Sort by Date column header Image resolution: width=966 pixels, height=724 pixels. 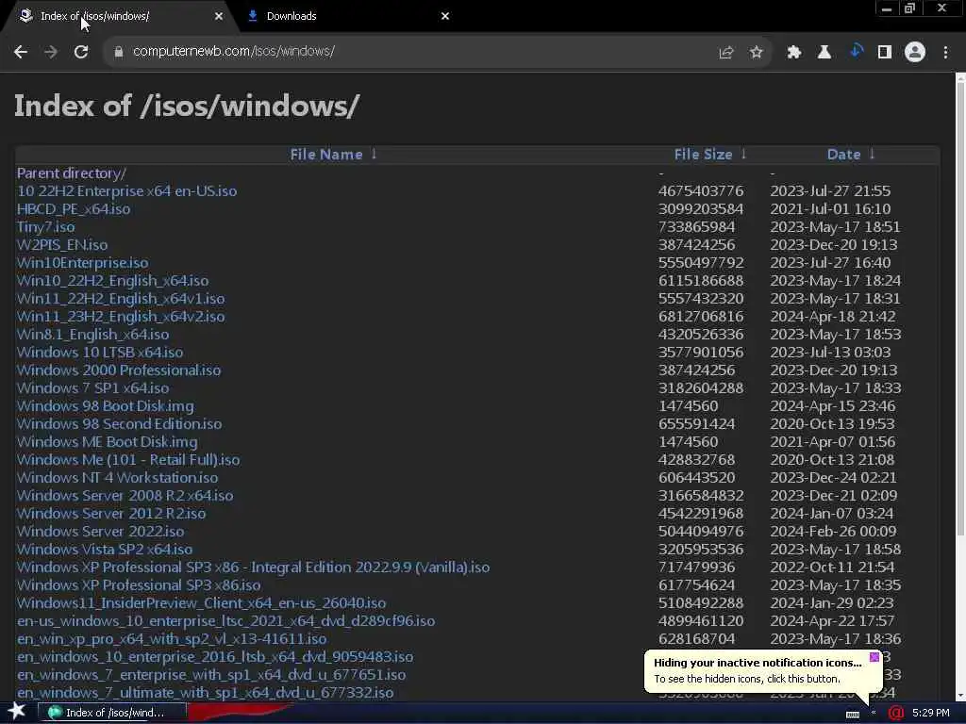pos(843,155)
